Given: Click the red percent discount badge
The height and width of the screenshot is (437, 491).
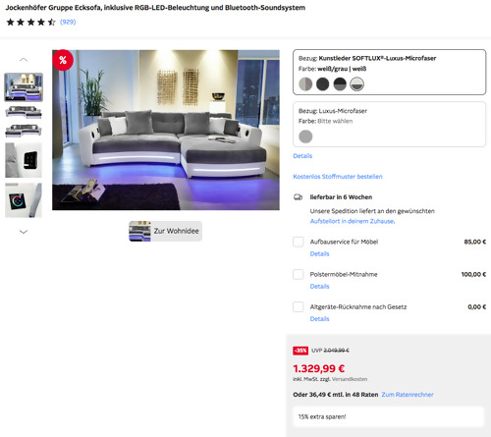Looking at the screenshot, I should click(63, 60).
